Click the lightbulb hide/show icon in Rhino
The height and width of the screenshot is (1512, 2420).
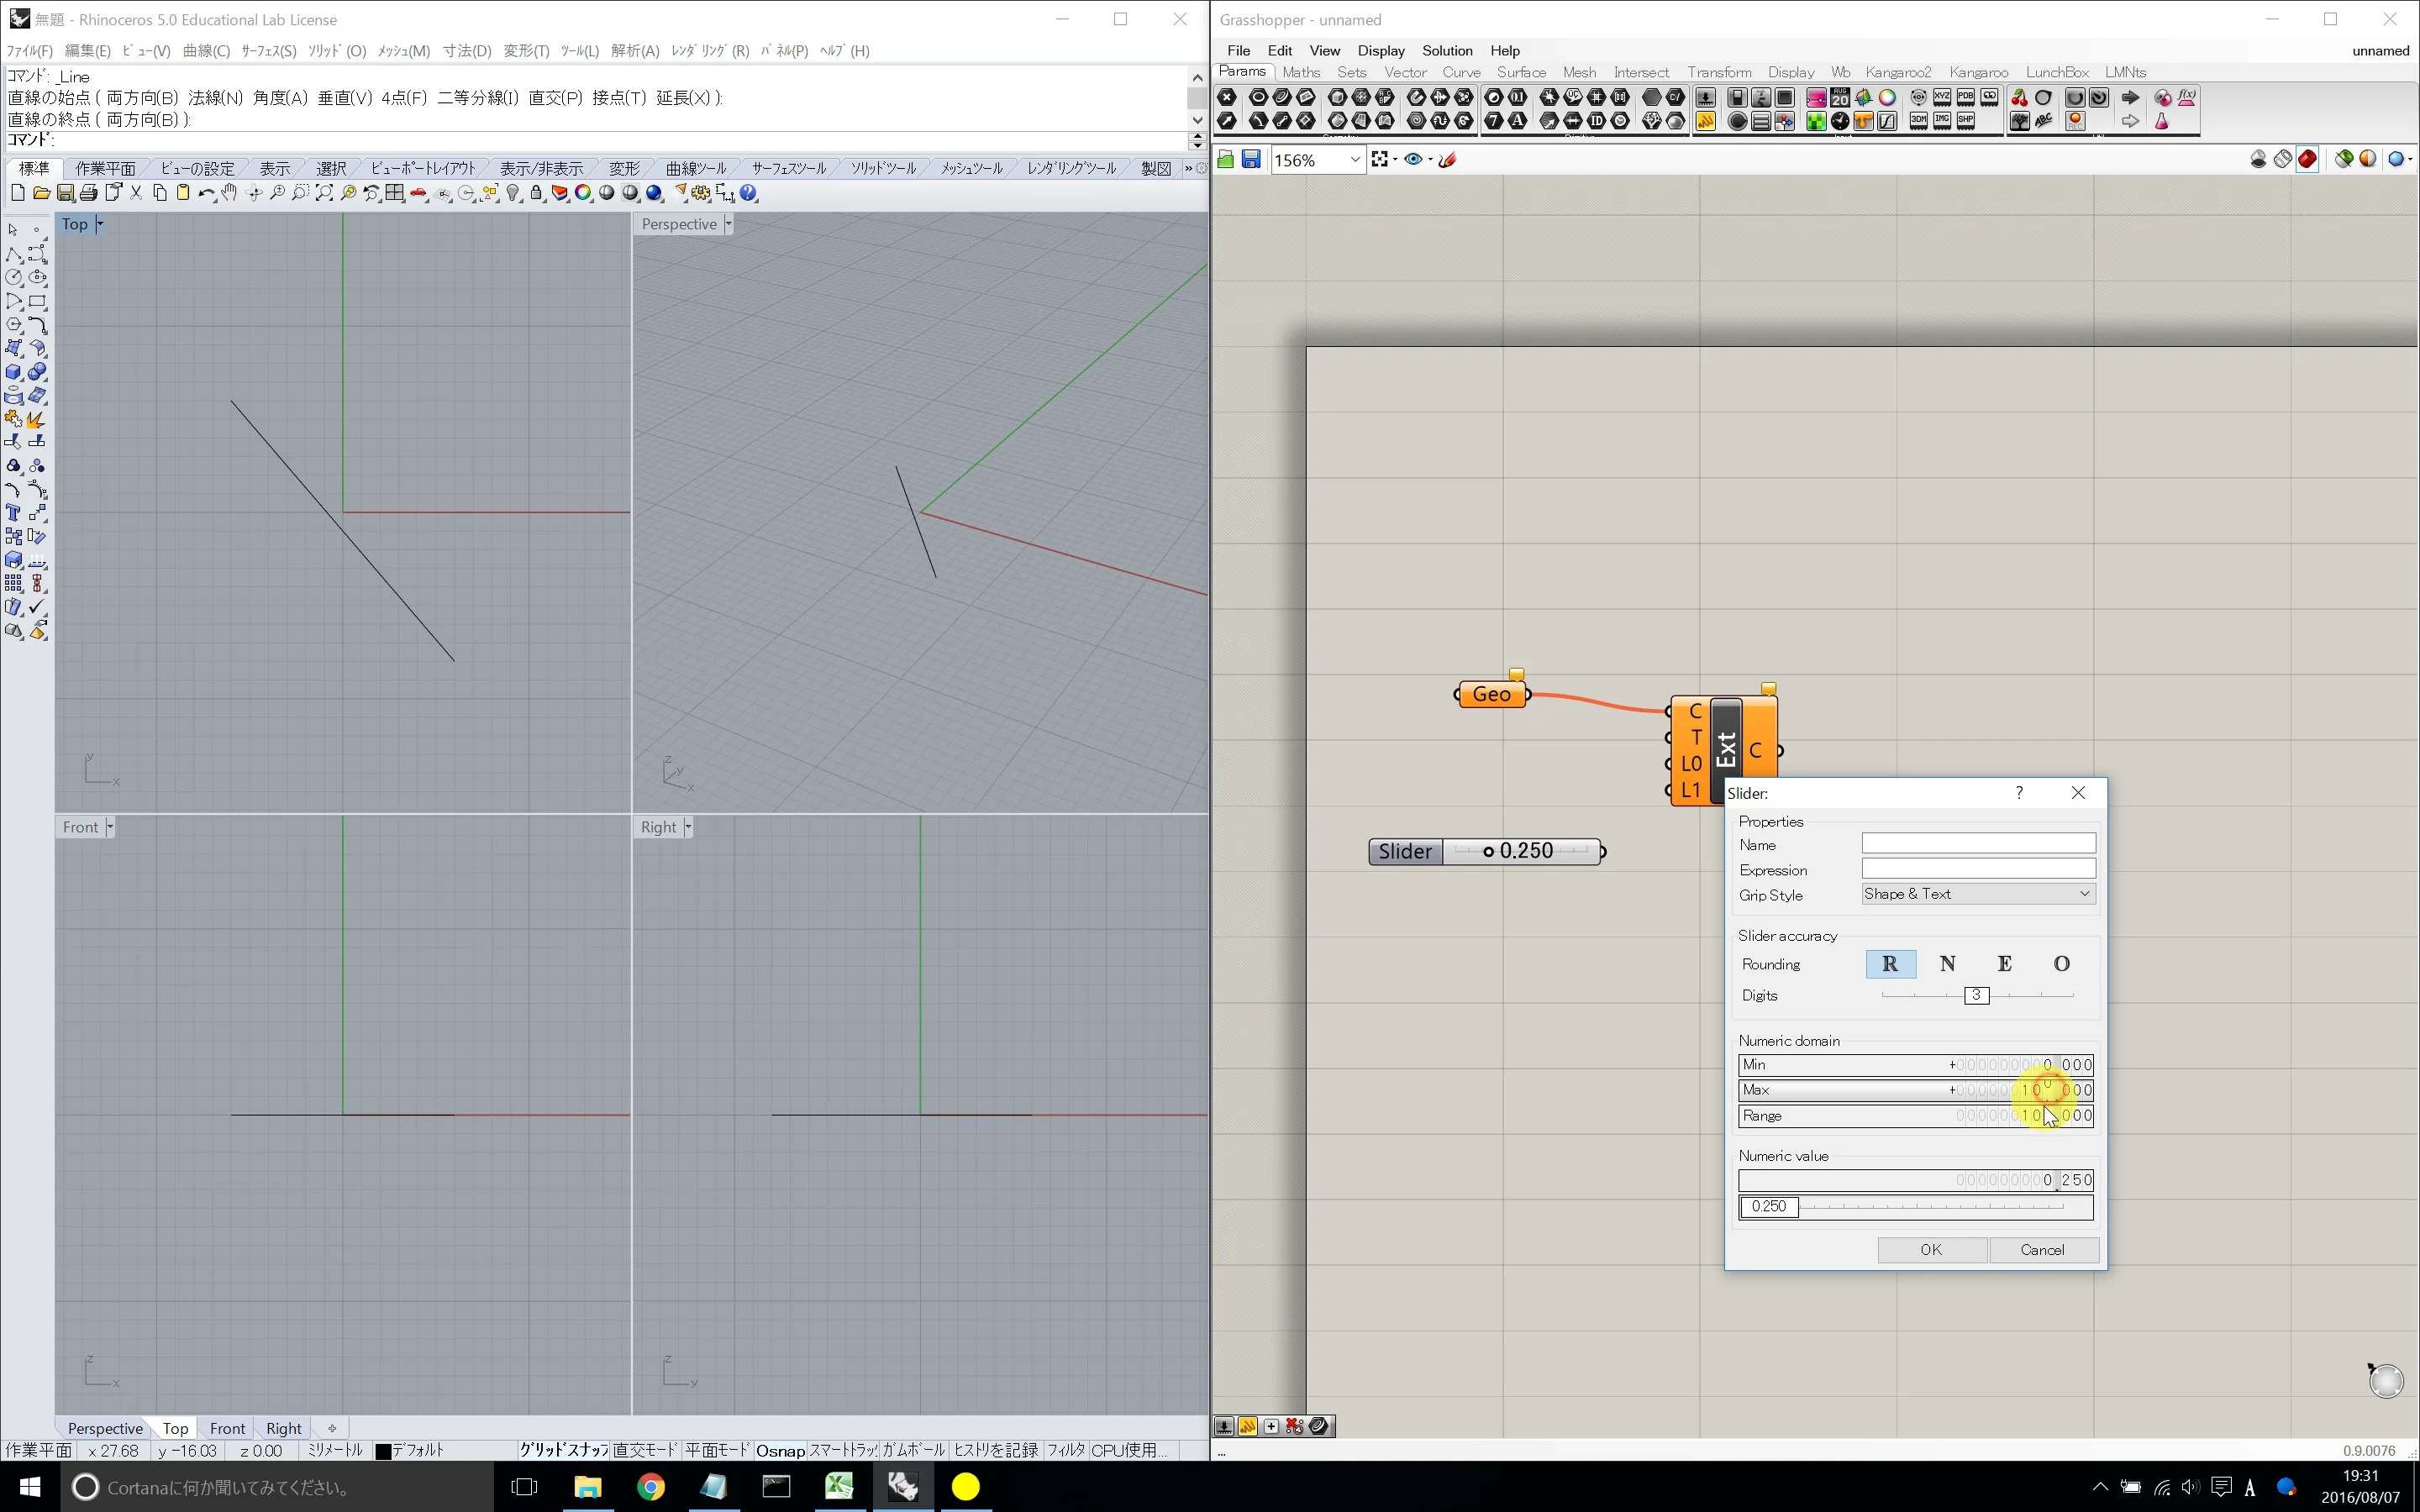pos(513,193)
